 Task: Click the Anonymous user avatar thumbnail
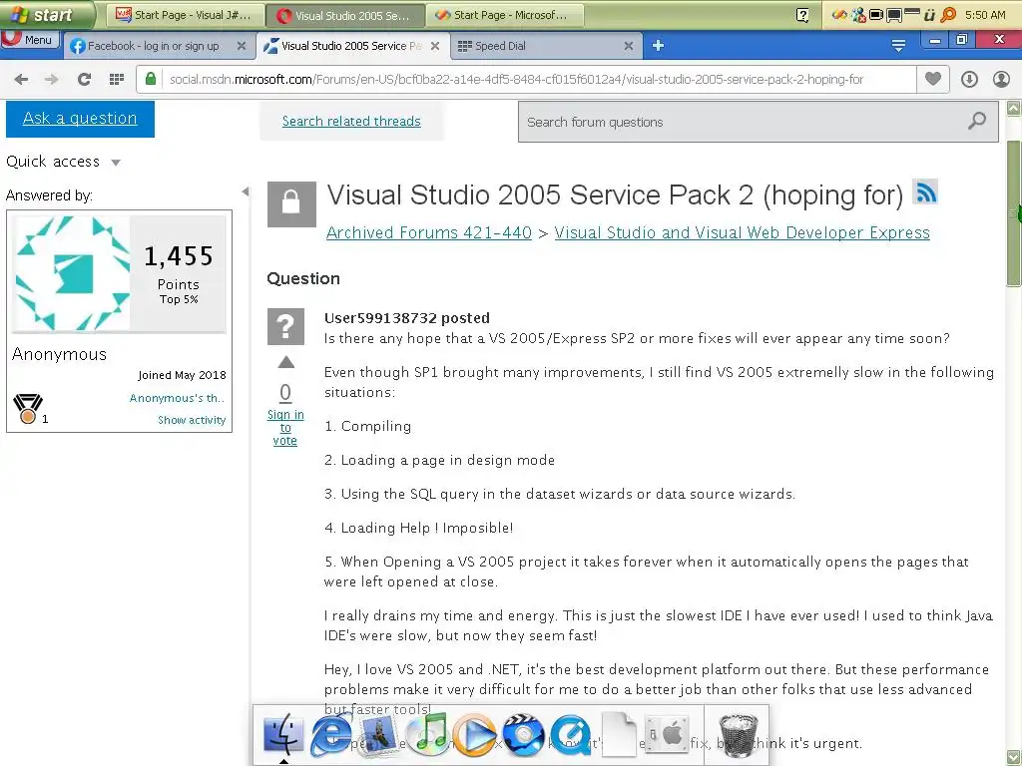pyautogui.click(x=72, y=273)
